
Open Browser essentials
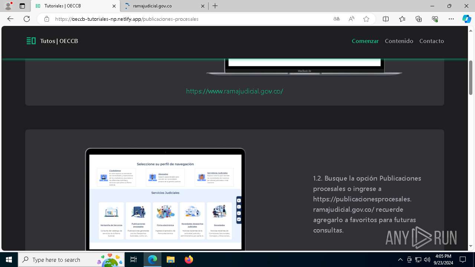click(x=435, y=19)
